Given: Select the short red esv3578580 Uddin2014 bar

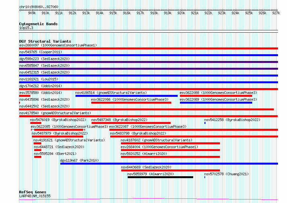Looking at the screenshot, I should (25, 96).
